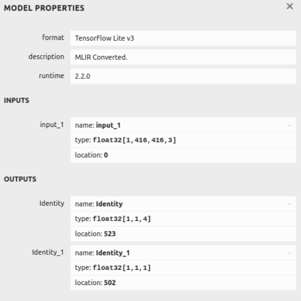Collapse the Identity_1 output details toggle
This screenshot has width=301, height=301.
289,253
